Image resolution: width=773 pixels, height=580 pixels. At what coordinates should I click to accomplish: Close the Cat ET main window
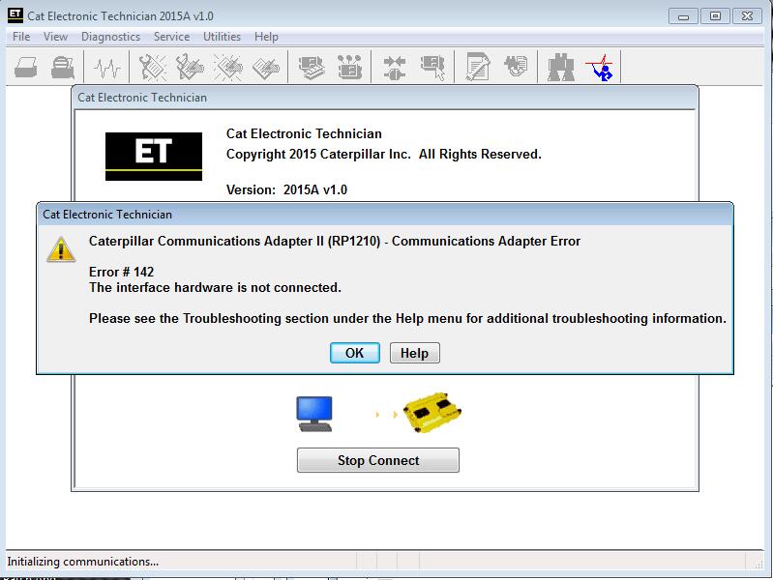point(747,16)
